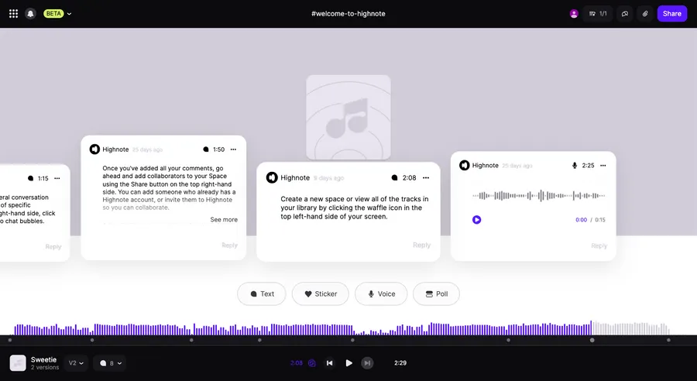
Task: Open the waffle menu icon
Action: pos(13,14)
